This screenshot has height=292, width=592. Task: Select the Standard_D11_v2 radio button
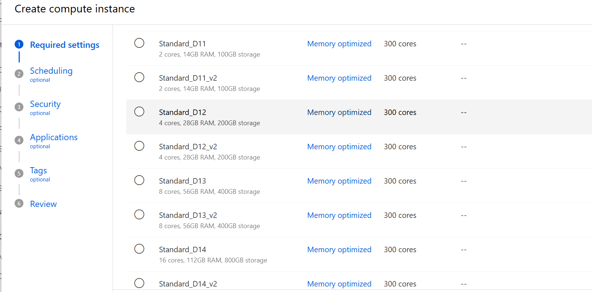click(x=139, y=77)
